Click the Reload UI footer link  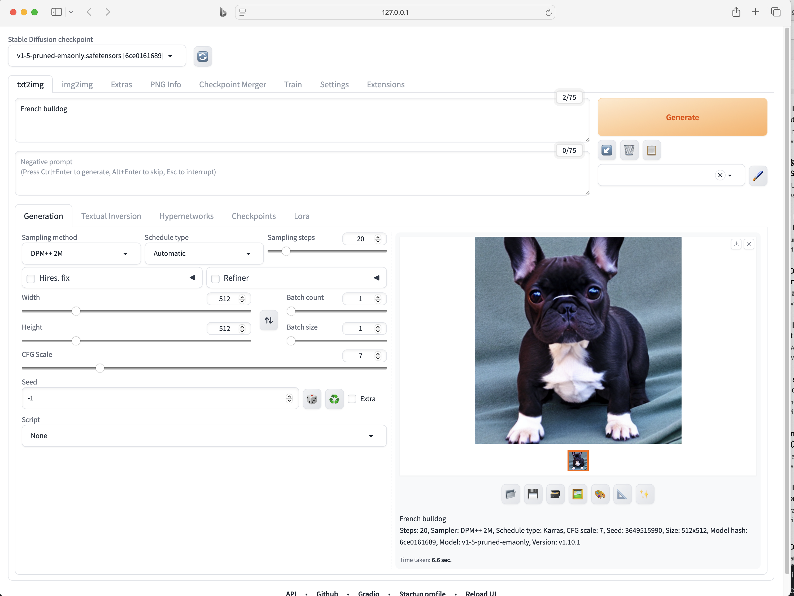[481, 593]
